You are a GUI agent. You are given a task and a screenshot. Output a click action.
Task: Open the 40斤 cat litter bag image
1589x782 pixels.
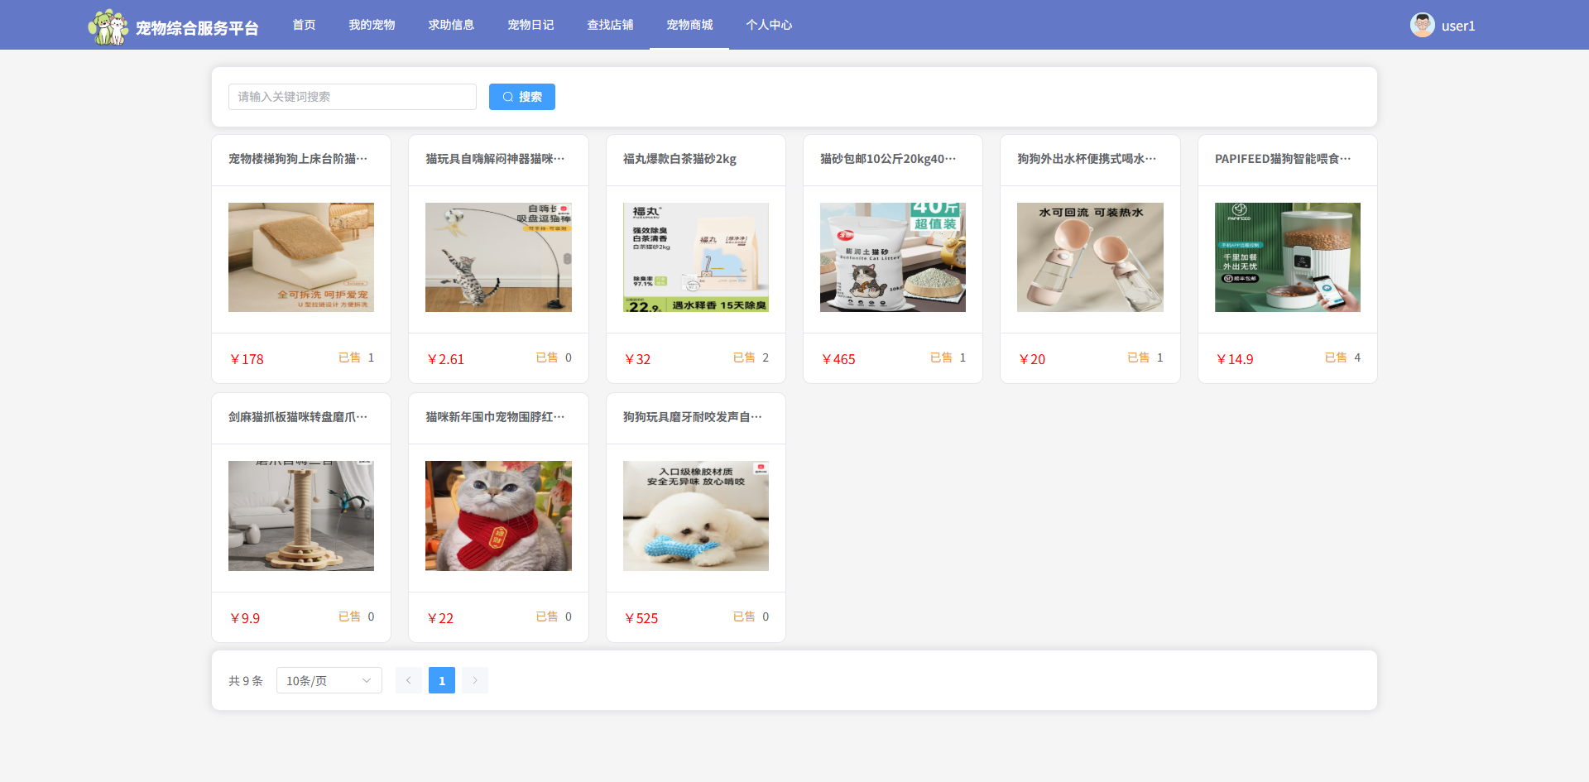[893, 257]
